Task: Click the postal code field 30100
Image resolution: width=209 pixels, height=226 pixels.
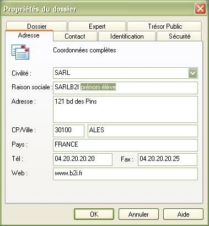Action: click(x=68, y=131)
